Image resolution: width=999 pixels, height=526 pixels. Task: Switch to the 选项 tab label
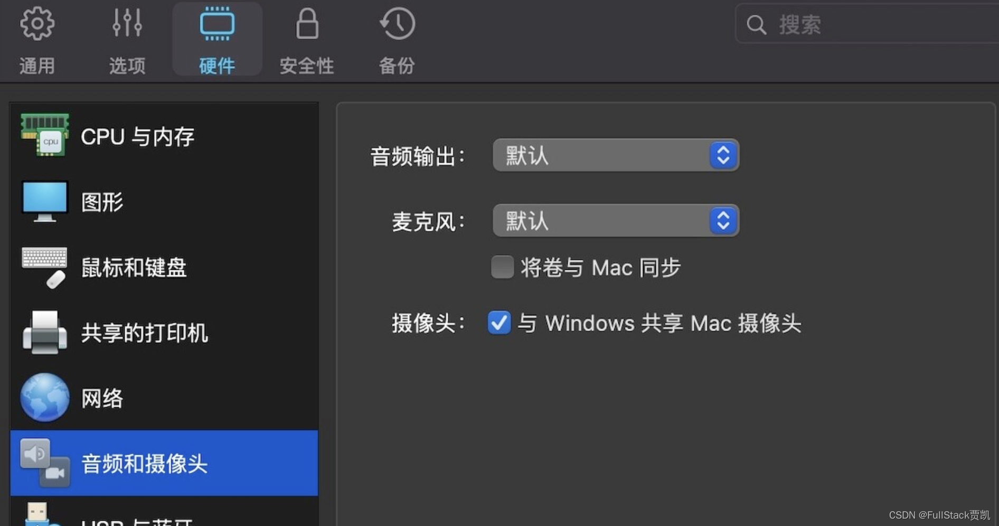click(x=127, y=66)
